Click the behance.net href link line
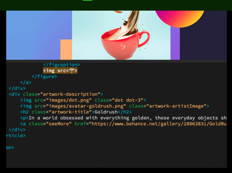The height and width of the screenshot is (173, 232). [123, 124]
